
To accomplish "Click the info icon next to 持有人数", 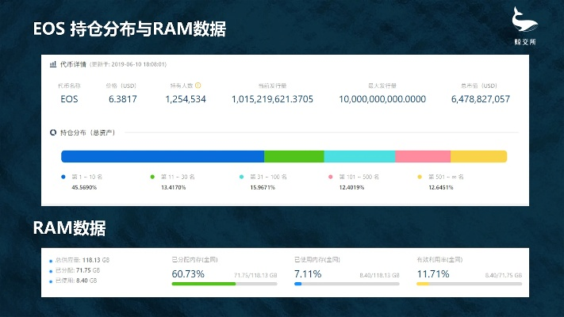I will (x=198, y=86).
